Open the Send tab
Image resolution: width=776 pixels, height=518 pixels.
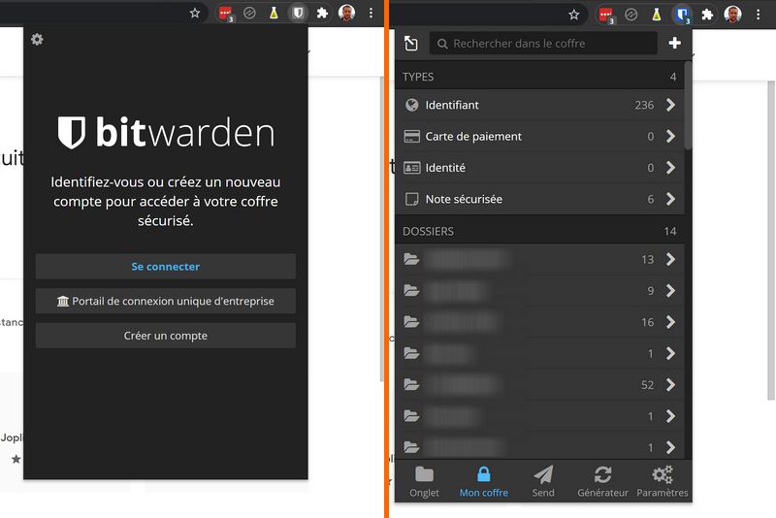(543, 481)
